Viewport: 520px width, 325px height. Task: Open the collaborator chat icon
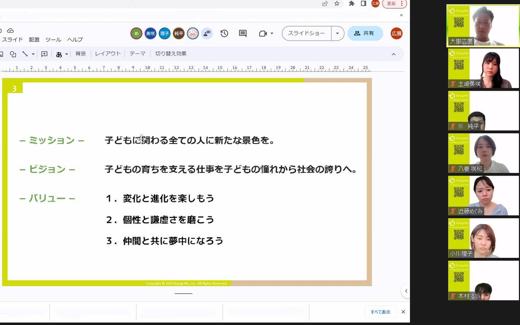coord(207,34)
